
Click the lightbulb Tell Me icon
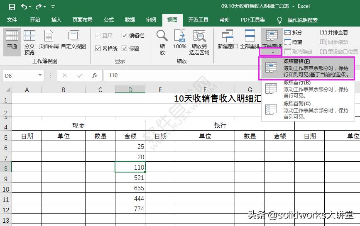point(279,20)
